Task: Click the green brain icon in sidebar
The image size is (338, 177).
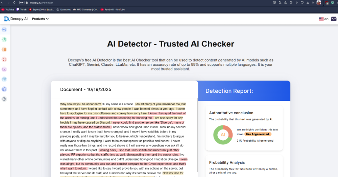Action: pos(4,39)
